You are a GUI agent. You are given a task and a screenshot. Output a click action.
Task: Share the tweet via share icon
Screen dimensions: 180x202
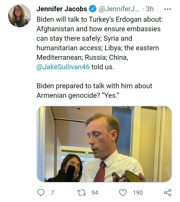tap(168, 192)
